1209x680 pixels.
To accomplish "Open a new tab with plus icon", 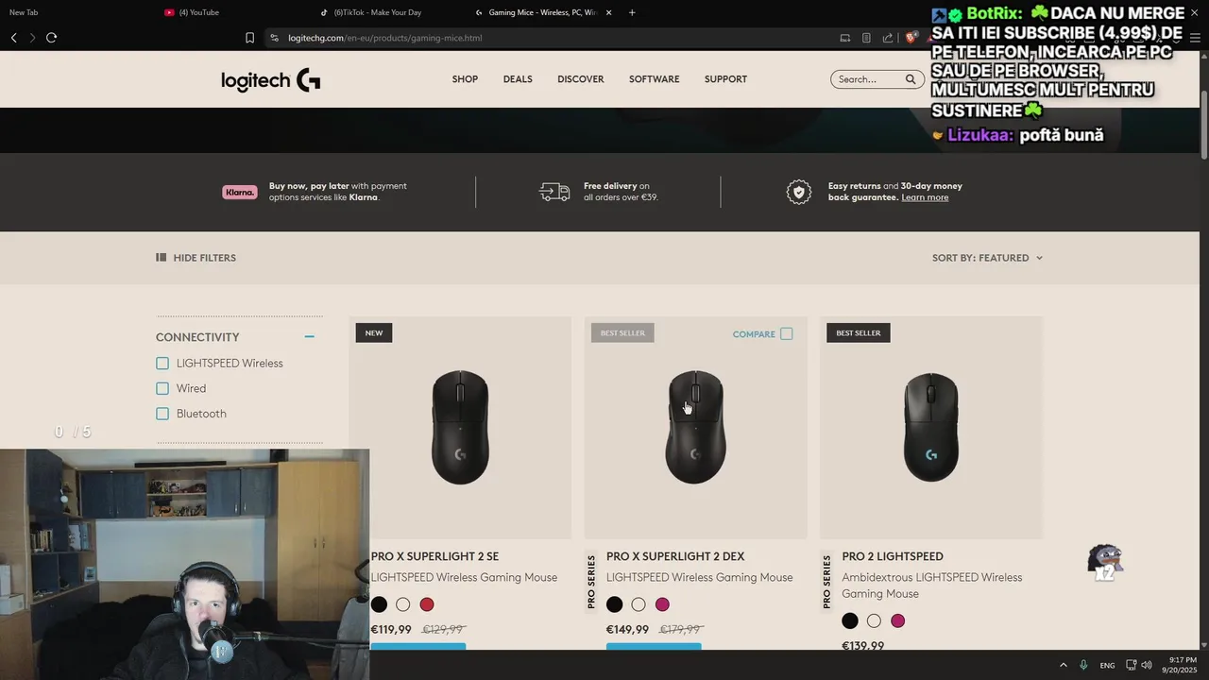I will (x=632, y=12).
